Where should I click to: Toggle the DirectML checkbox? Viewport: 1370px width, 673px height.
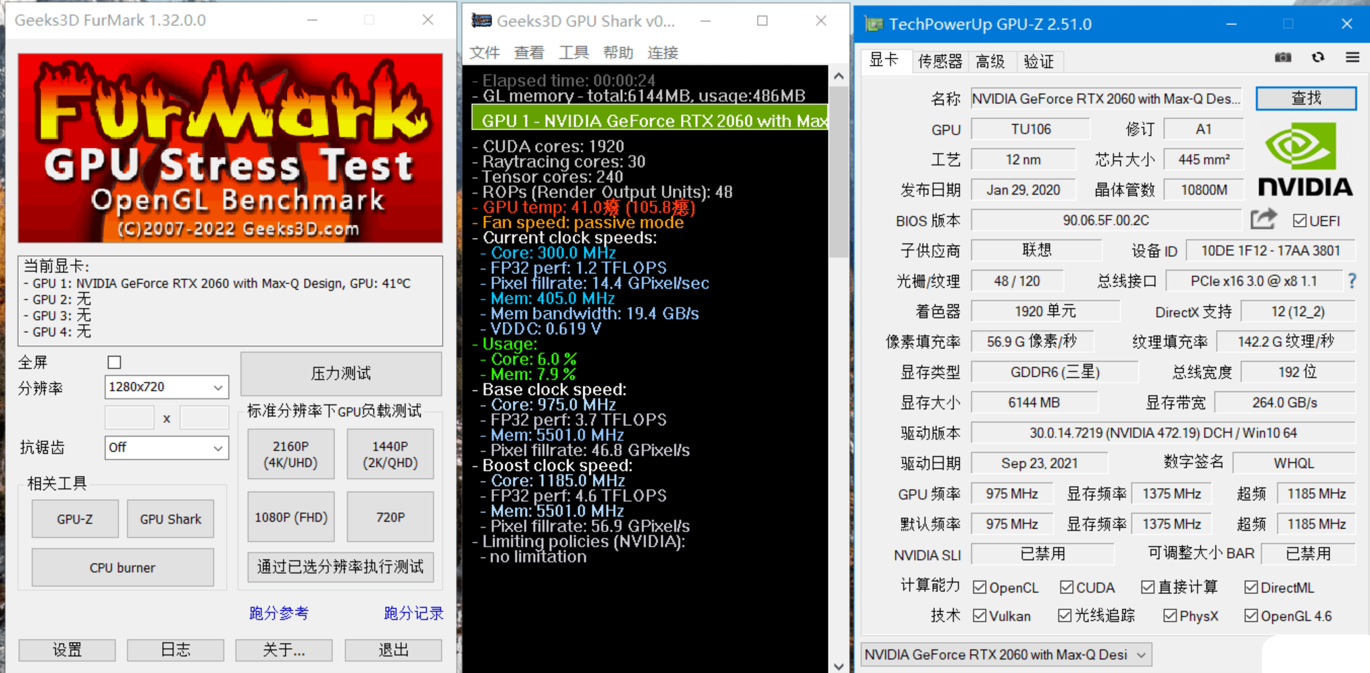pos(1251,587)
